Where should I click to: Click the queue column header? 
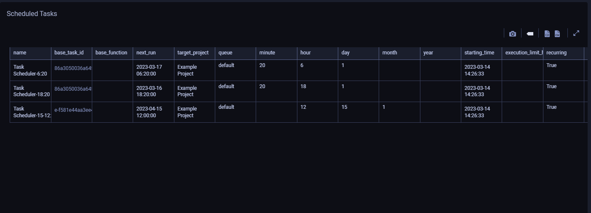point(225,53)
